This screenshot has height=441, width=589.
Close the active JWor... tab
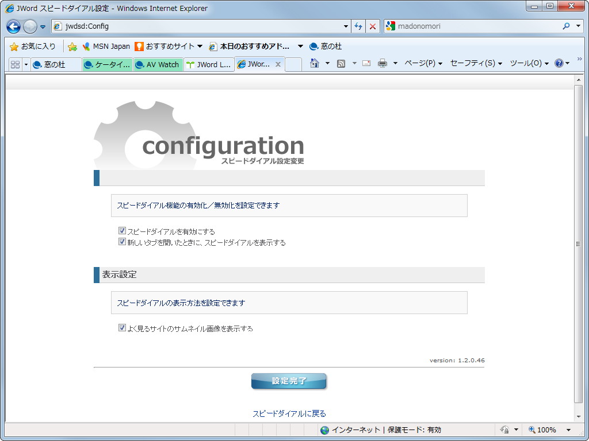278,64
